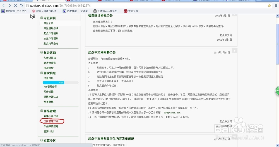Viewport: 279px width, 147px height.
Task: Click the 60% profile completion progress bar
Action: pos(61,83)
